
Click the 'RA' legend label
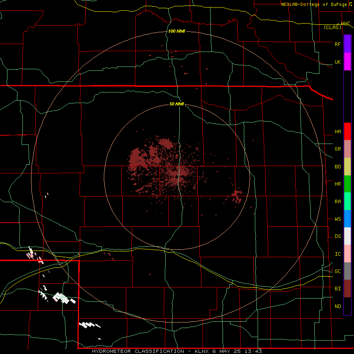coord(337,202)
